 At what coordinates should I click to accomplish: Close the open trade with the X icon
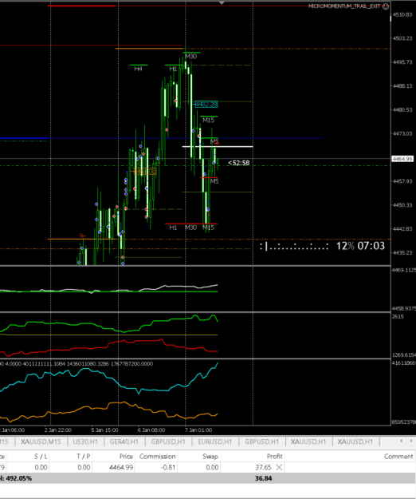click(279, 467)
